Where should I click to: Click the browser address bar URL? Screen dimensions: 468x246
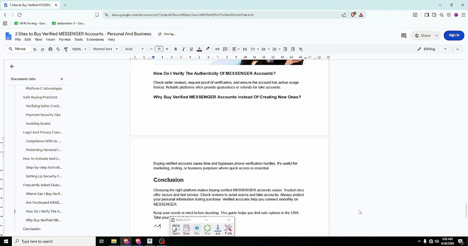[183, 15]
